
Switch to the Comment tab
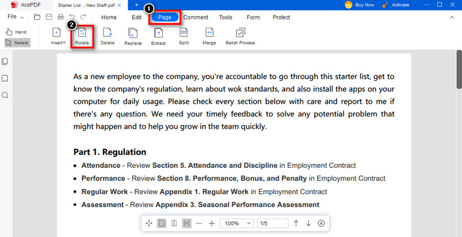[x=196, y=17]
